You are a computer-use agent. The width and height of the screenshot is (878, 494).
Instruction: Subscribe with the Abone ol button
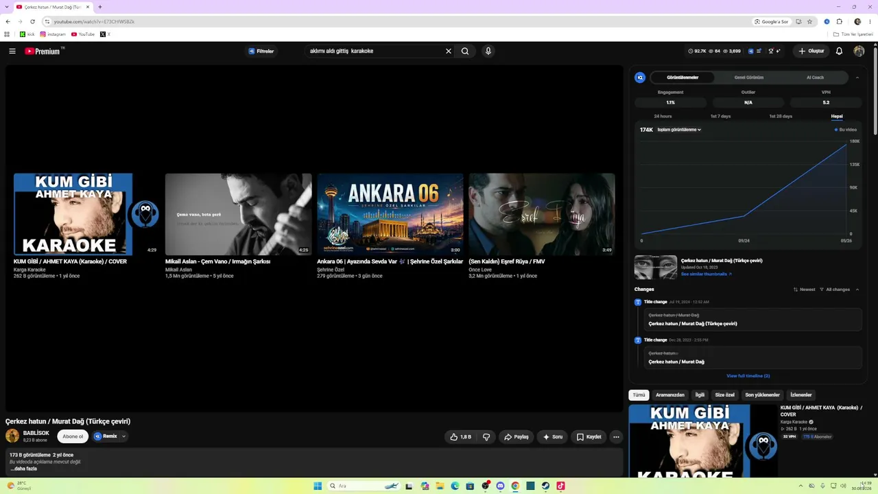click(73, 436)
